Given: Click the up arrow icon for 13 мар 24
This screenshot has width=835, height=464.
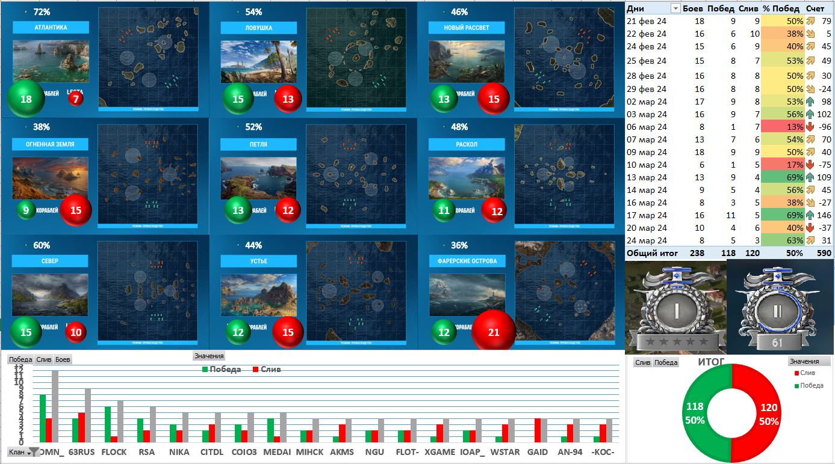Looking at the screenshot, I should (x=810, y=177).
